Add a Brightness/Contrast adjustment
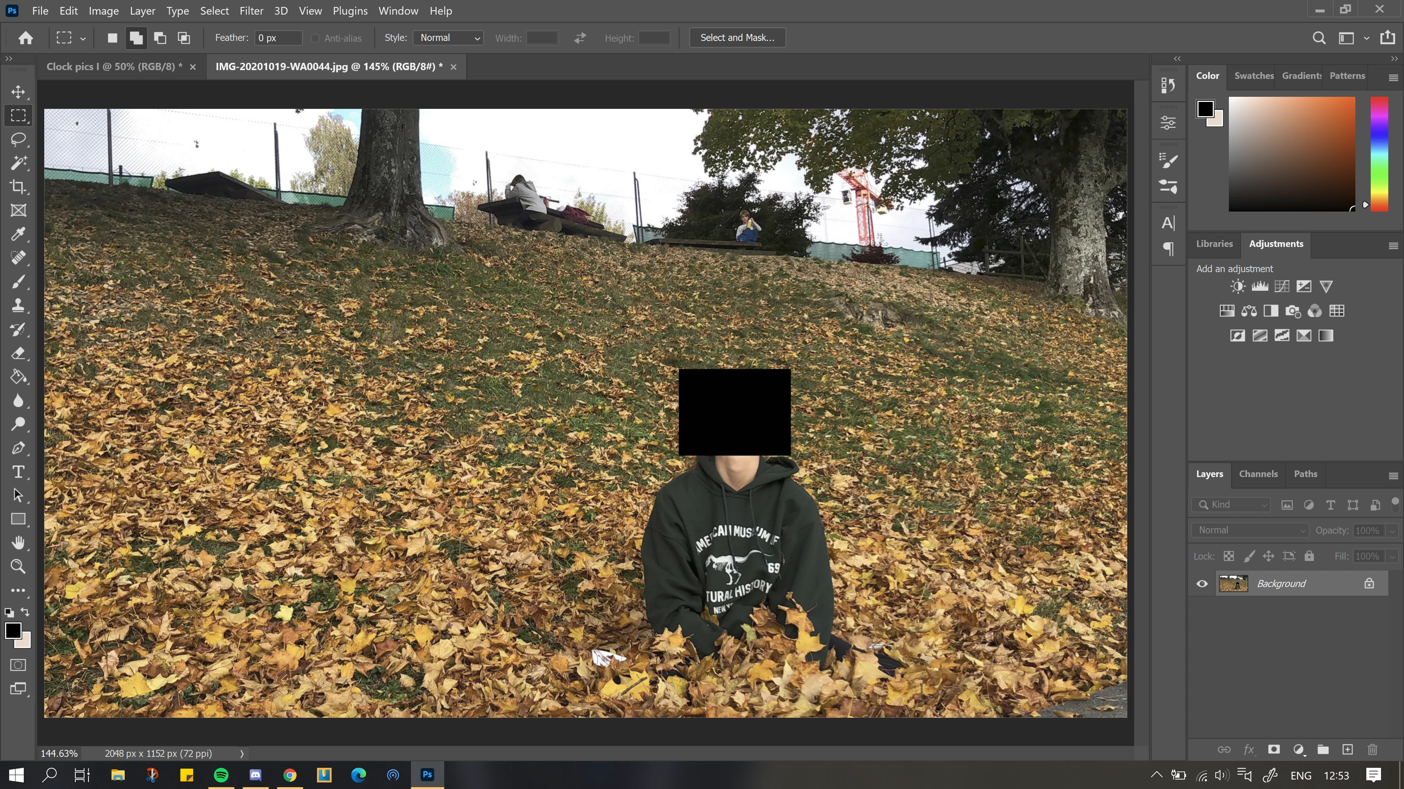1404x789 pixels. pyautogui.click(x=1238, y=286)
